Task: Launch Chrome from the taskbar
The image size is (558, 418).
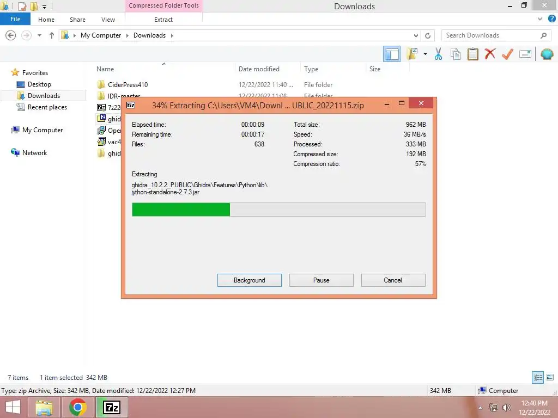Action: pyautogui.click(x=77, y=407)
